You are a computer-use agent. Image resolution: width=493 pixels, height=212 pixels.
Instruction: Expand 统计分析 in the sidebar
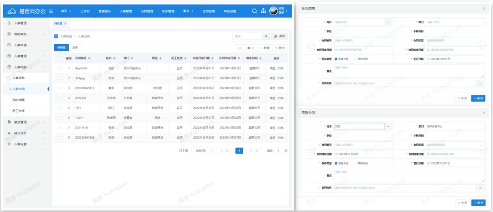[x=43, y=133]
